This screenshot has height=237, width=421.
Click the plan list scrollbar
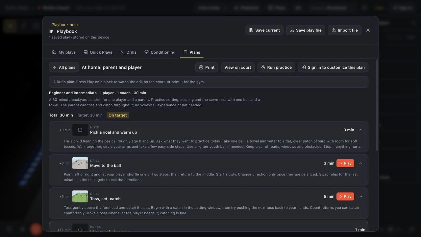377,105
